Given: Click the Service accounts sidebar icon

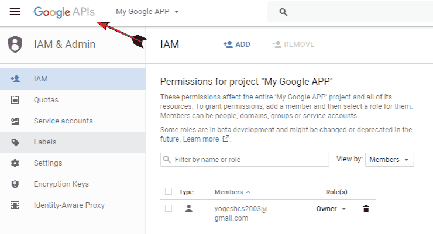Looking at the screenshot, I should [15, 121].
